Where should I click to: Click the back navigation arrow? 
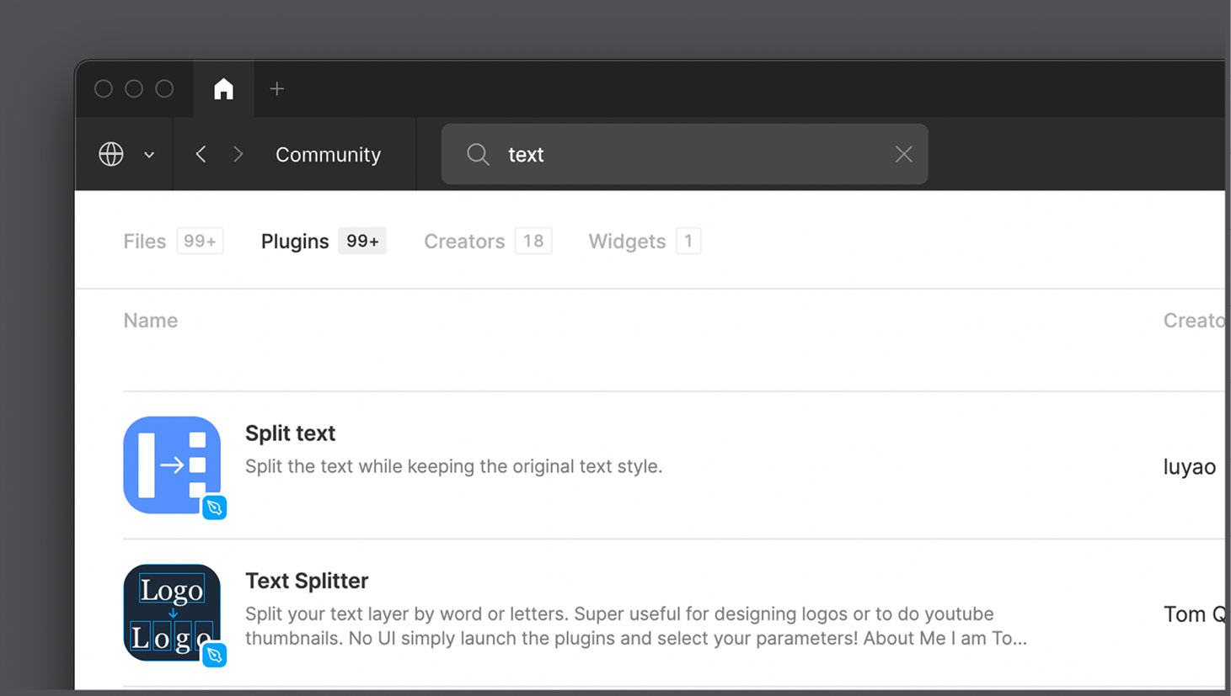[201, 154]
